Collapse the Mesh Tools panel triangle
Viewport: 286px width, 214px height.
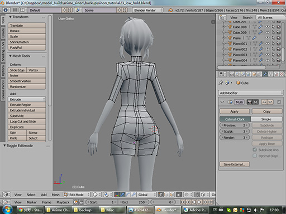[x=11, y=56]
